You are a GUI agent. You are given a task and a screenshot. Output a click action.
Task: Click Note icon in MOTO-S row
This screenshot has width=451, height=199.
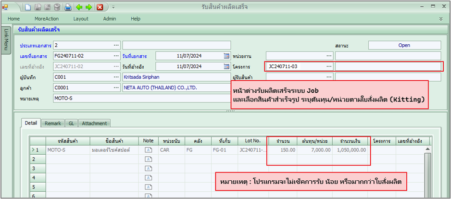(x=148, y=150)
